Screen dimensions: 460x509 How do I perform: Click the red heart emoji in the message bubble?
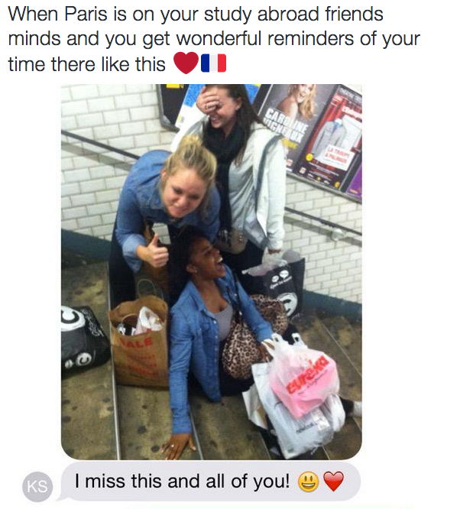click(x=334, y=481)
